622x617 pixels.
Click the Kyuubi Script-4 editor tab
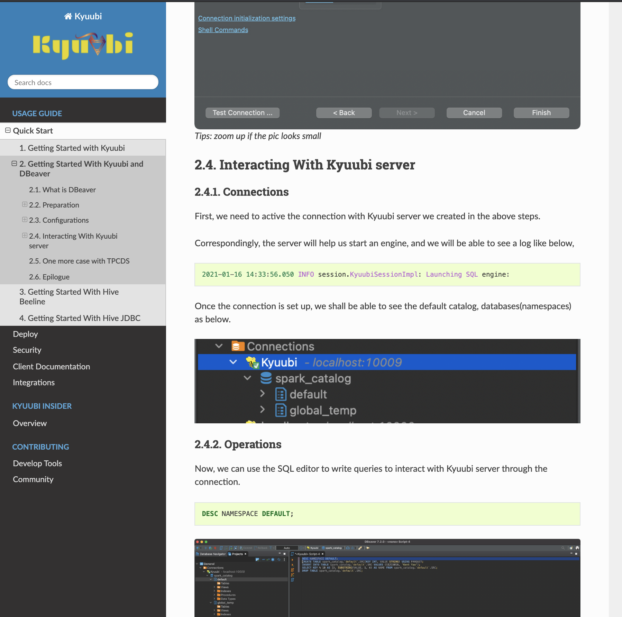click(307, 554)
